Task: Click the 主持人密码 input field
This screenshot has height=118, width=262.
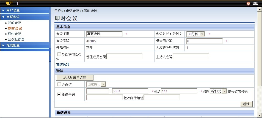Action: coord(191,57)
